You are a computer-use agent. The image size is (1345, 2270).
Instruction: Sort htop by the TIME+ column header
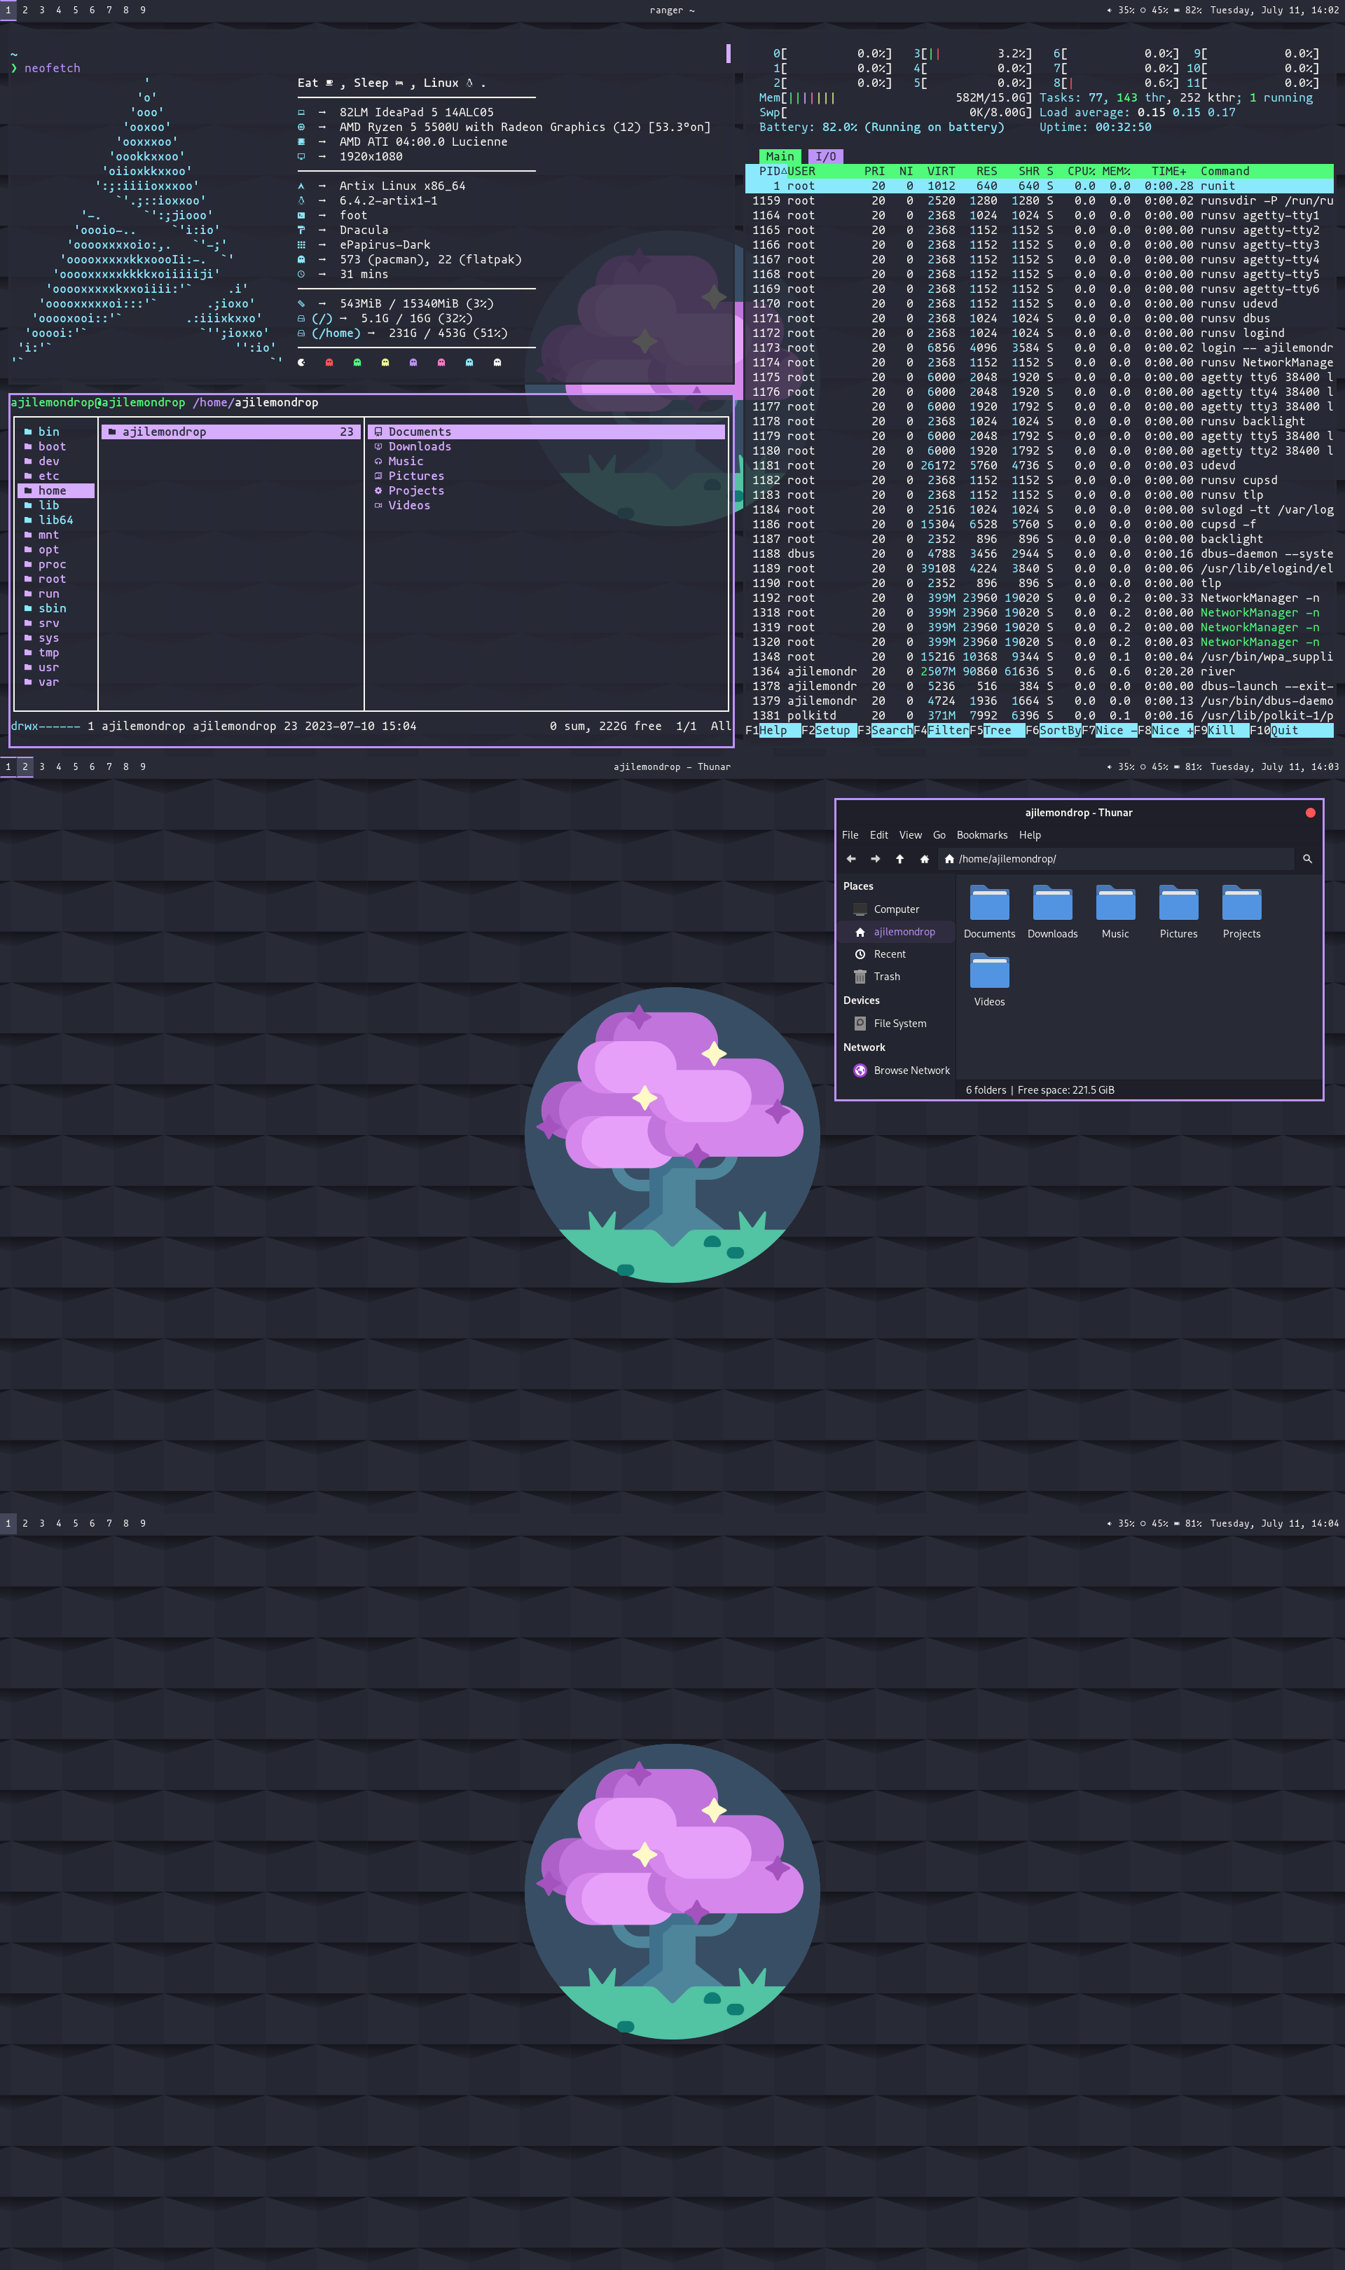pyautogui.click(x=1168, y=171)
